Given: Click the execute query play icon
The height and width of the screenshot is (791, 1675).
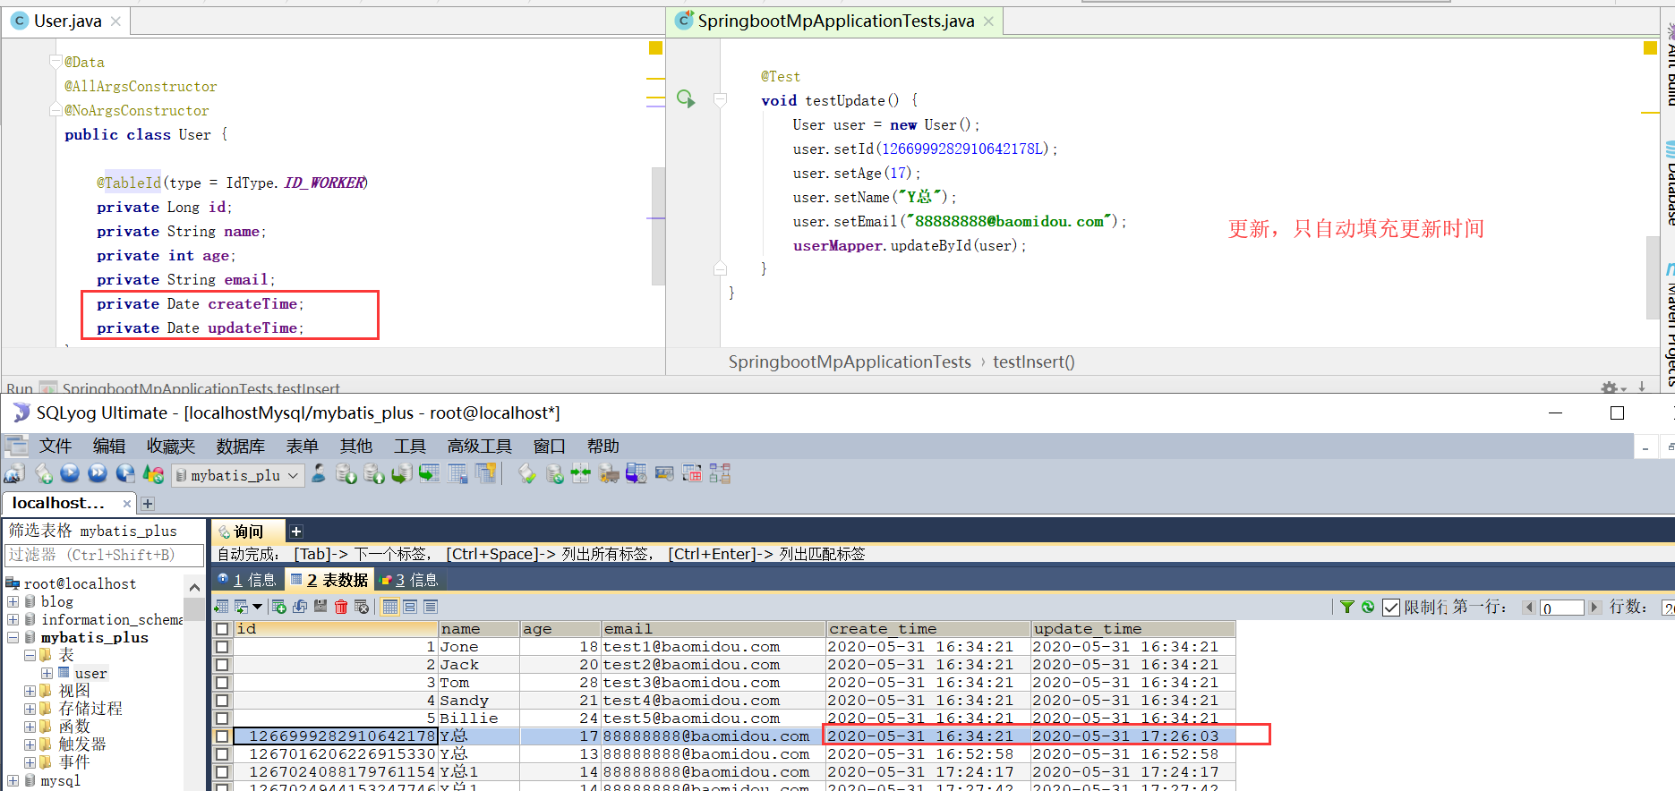Looking at the screenshot, I should (x=70, y=474).
